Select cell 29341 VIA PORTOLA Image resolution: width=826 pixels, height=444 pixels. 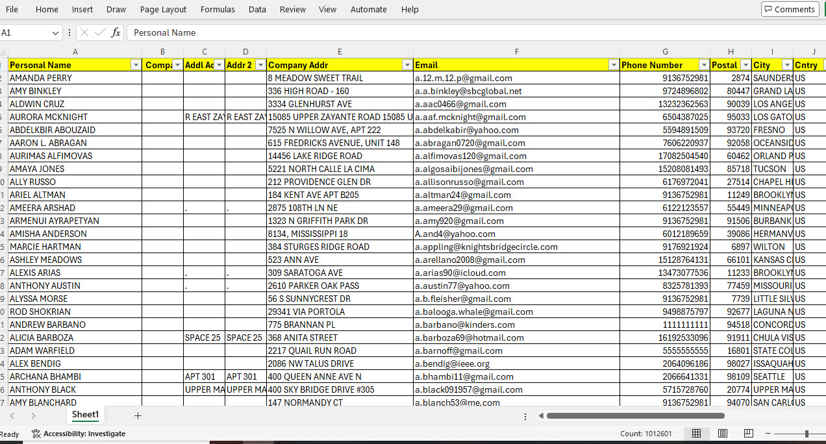pyautogui.click(x=340, y=312)
